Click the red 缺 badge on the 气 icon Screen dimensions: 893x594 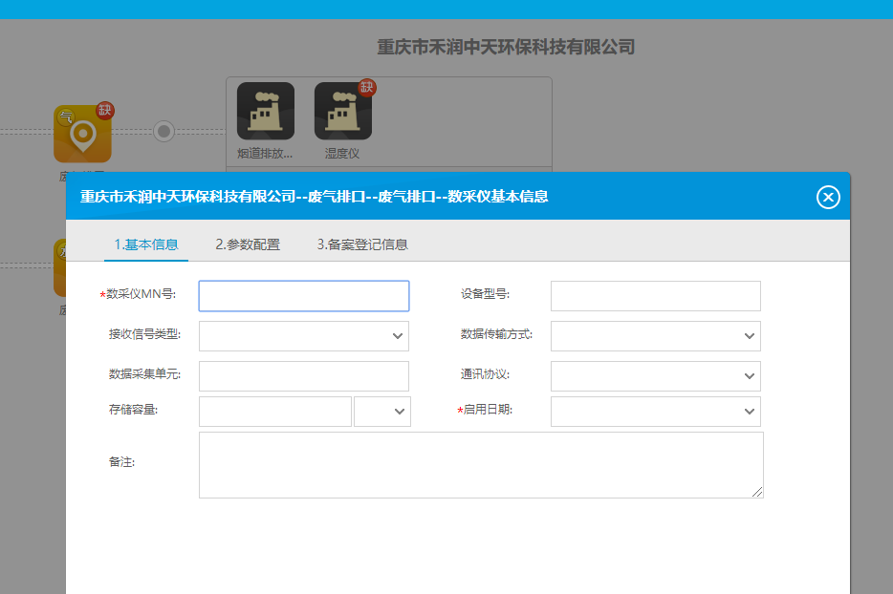105,111
